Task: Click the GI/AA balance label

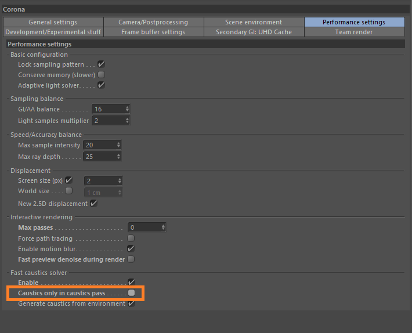Action: (x=39, y=109)
